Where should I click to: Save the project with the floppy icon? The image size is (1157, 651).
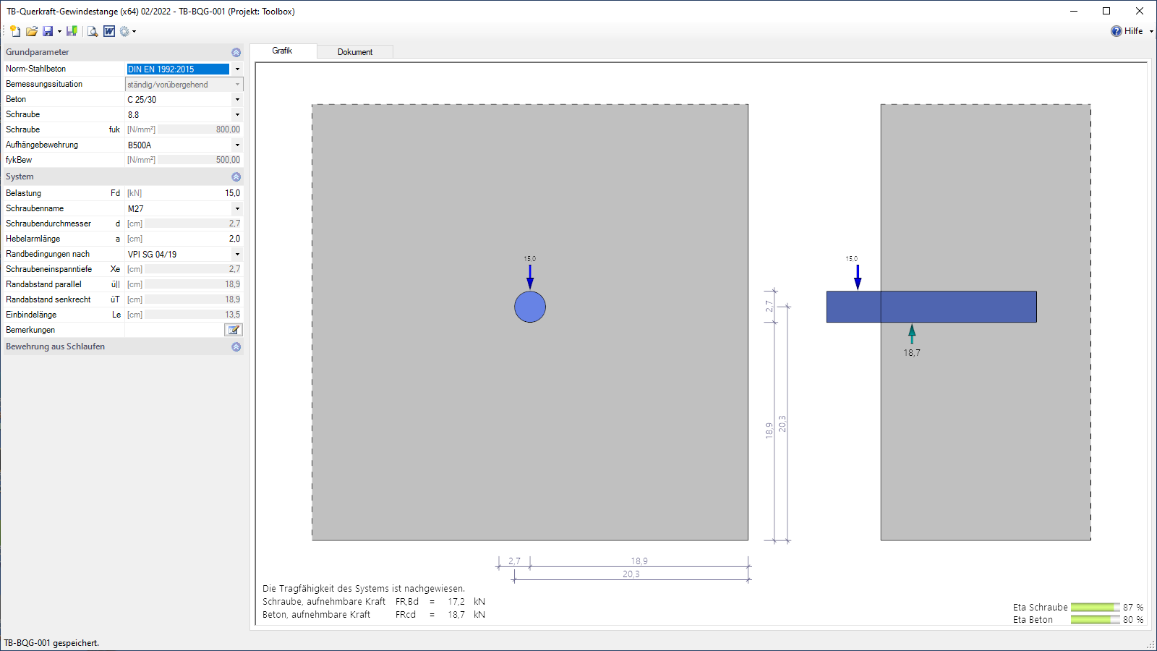coord(48,31)
